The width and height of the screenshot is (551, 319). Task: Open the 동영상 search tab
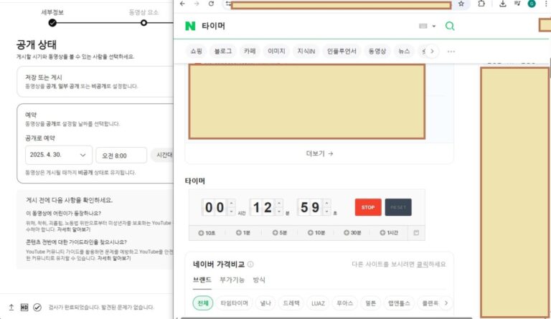377,51
